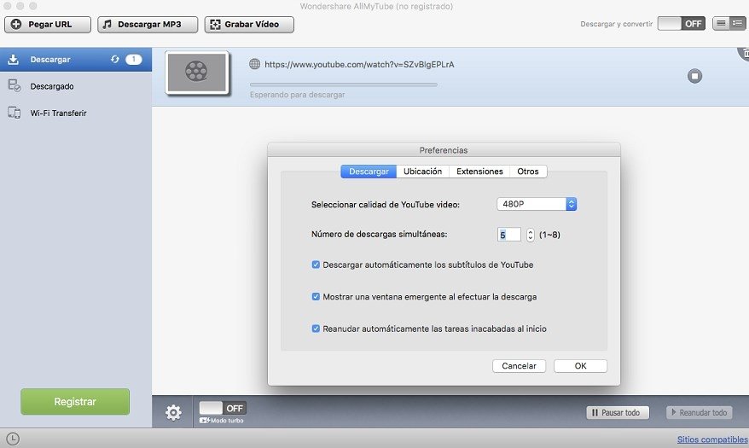Image resolution: width=749 pixels, height=448 pixels.
Task: Click the trash icon at top right
Action: click(x=744, y=54)
